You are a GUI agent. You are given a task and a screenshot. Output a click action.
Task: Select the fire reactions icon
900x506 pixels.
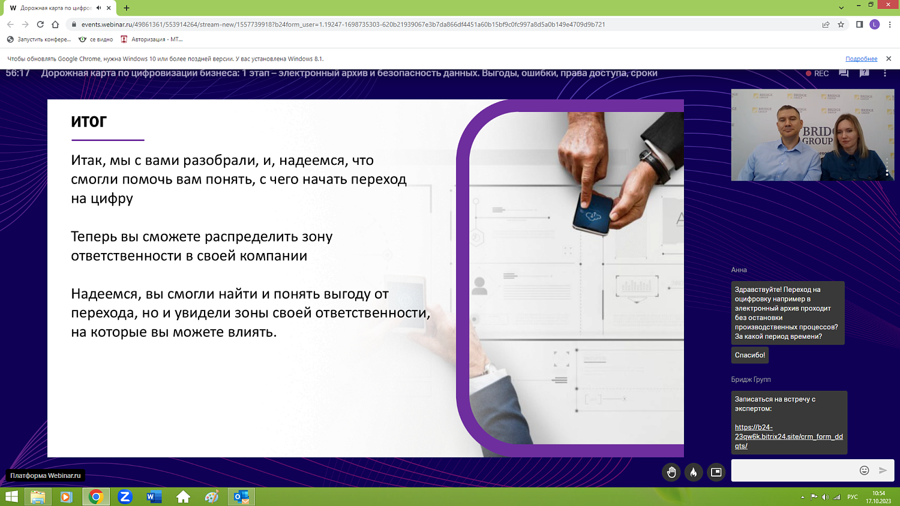[x=694, y=472]
